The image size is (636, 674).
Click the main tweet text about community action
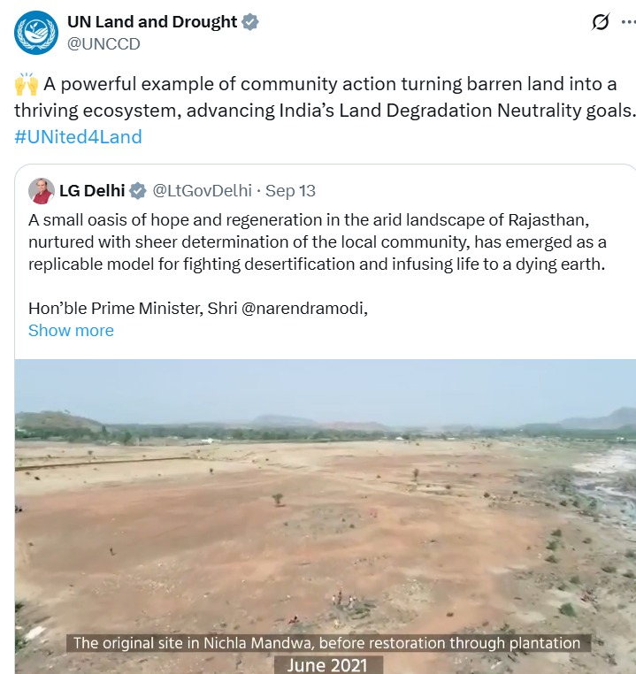click(325, 97)
